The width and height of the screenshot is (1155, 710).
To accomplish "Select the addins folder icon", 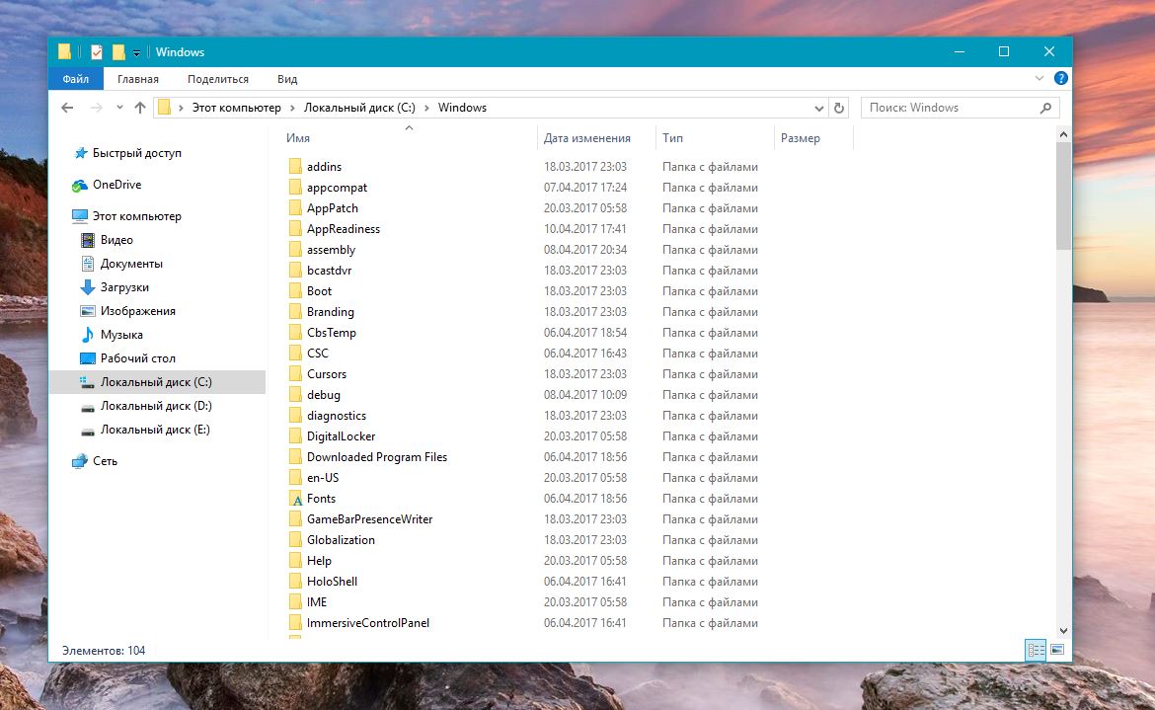I will (295, 167).
